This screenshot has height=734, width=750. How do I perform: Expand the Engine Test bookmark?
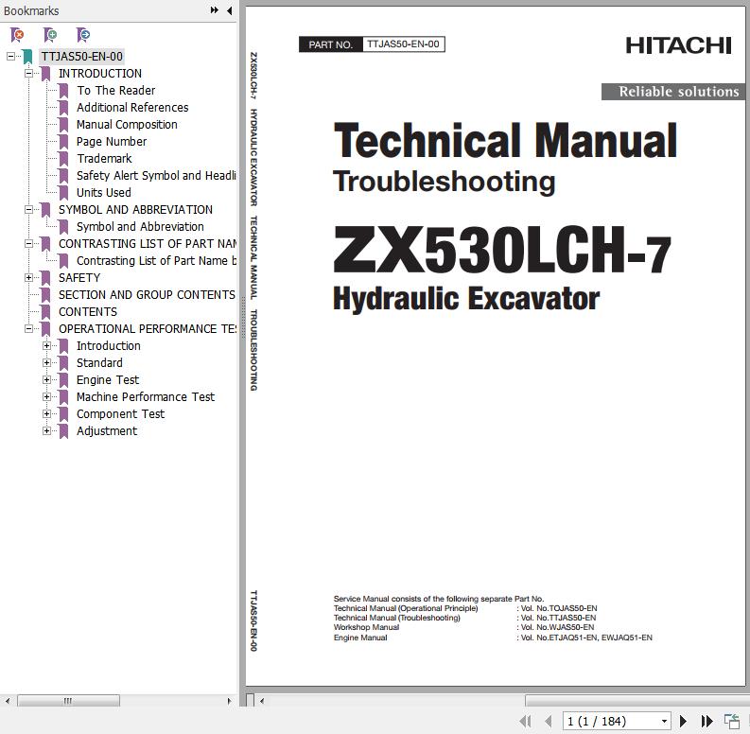[x=46, y=379]
